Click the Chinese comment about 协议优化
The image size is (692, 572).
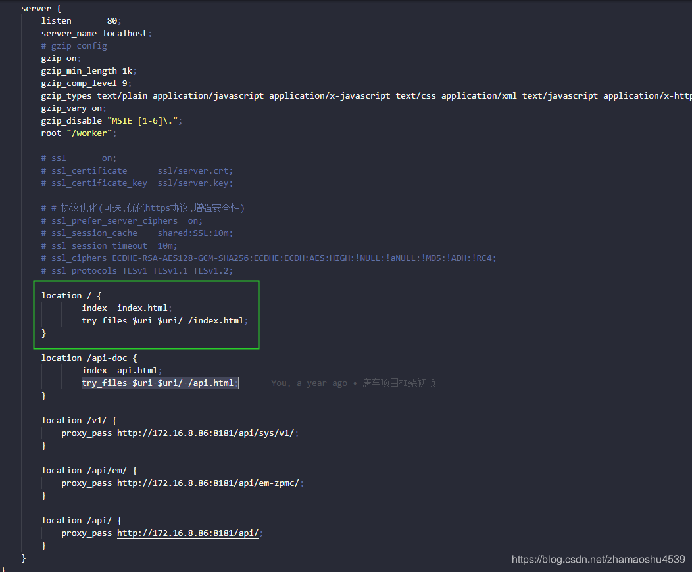[x=143, y=208]
